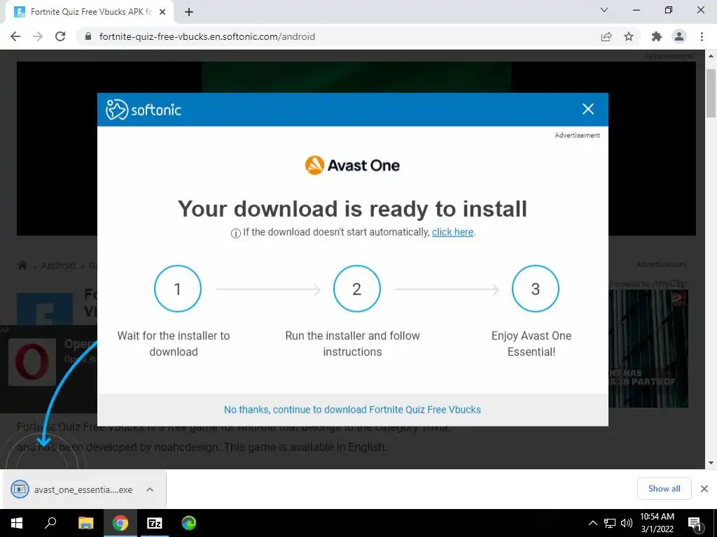The width and height of the screenshot is (717, 537).
Task: Click the home breadcrumb icon
Action: coord(22,265)
